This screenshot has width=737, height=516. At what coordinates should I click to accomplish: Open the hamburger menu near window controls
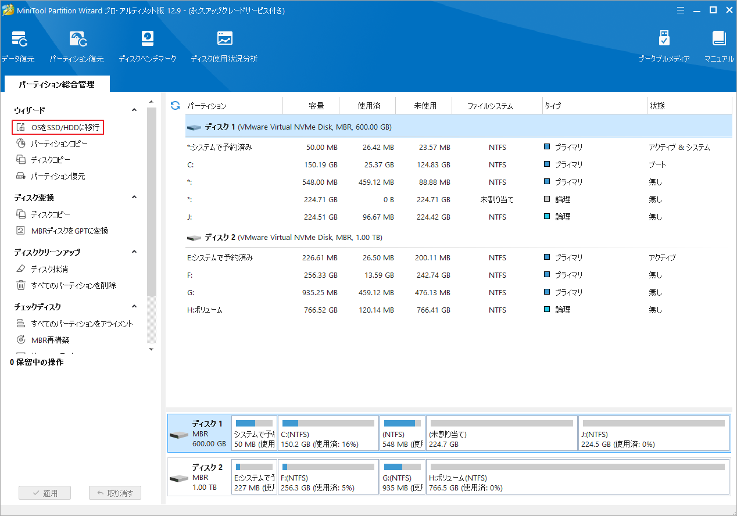680,10
